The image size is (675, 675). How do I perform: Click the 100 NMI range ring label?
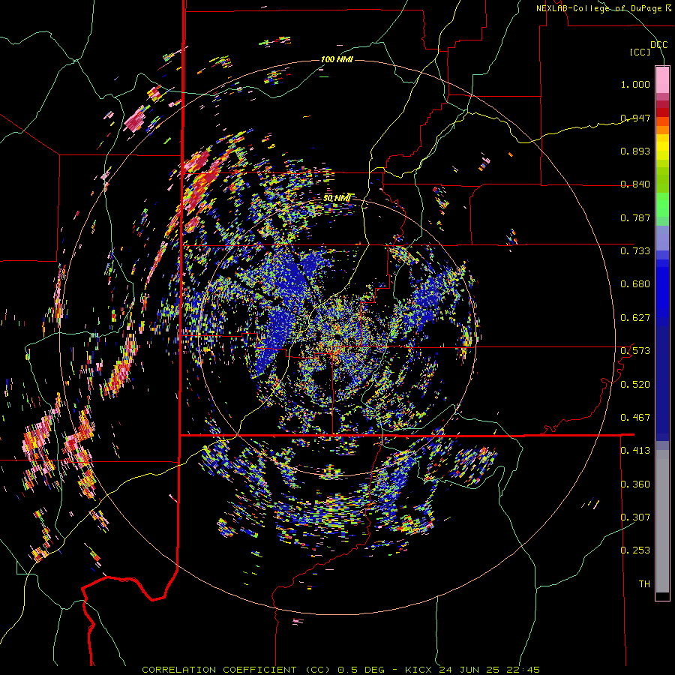337,59
